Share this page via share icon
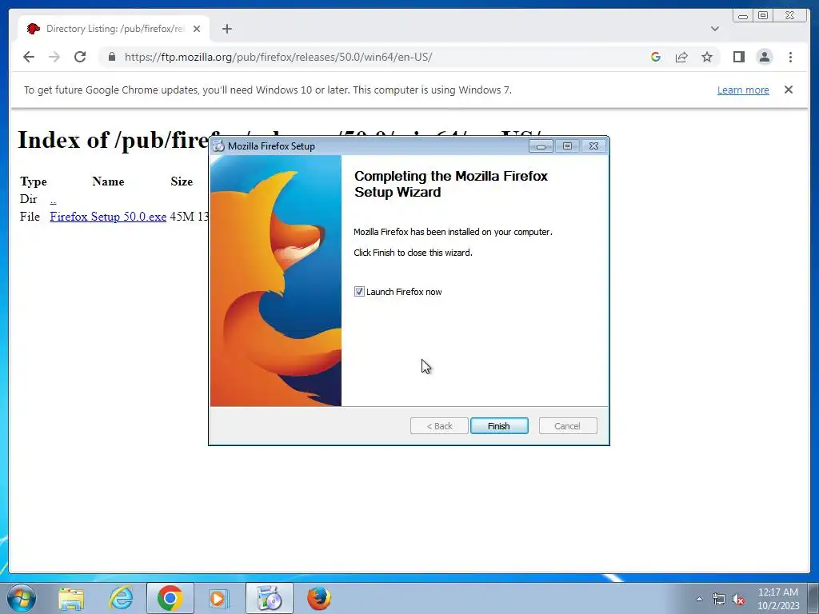Image resolution: width=819 pixels, height=614 pixels. point(681,57)
